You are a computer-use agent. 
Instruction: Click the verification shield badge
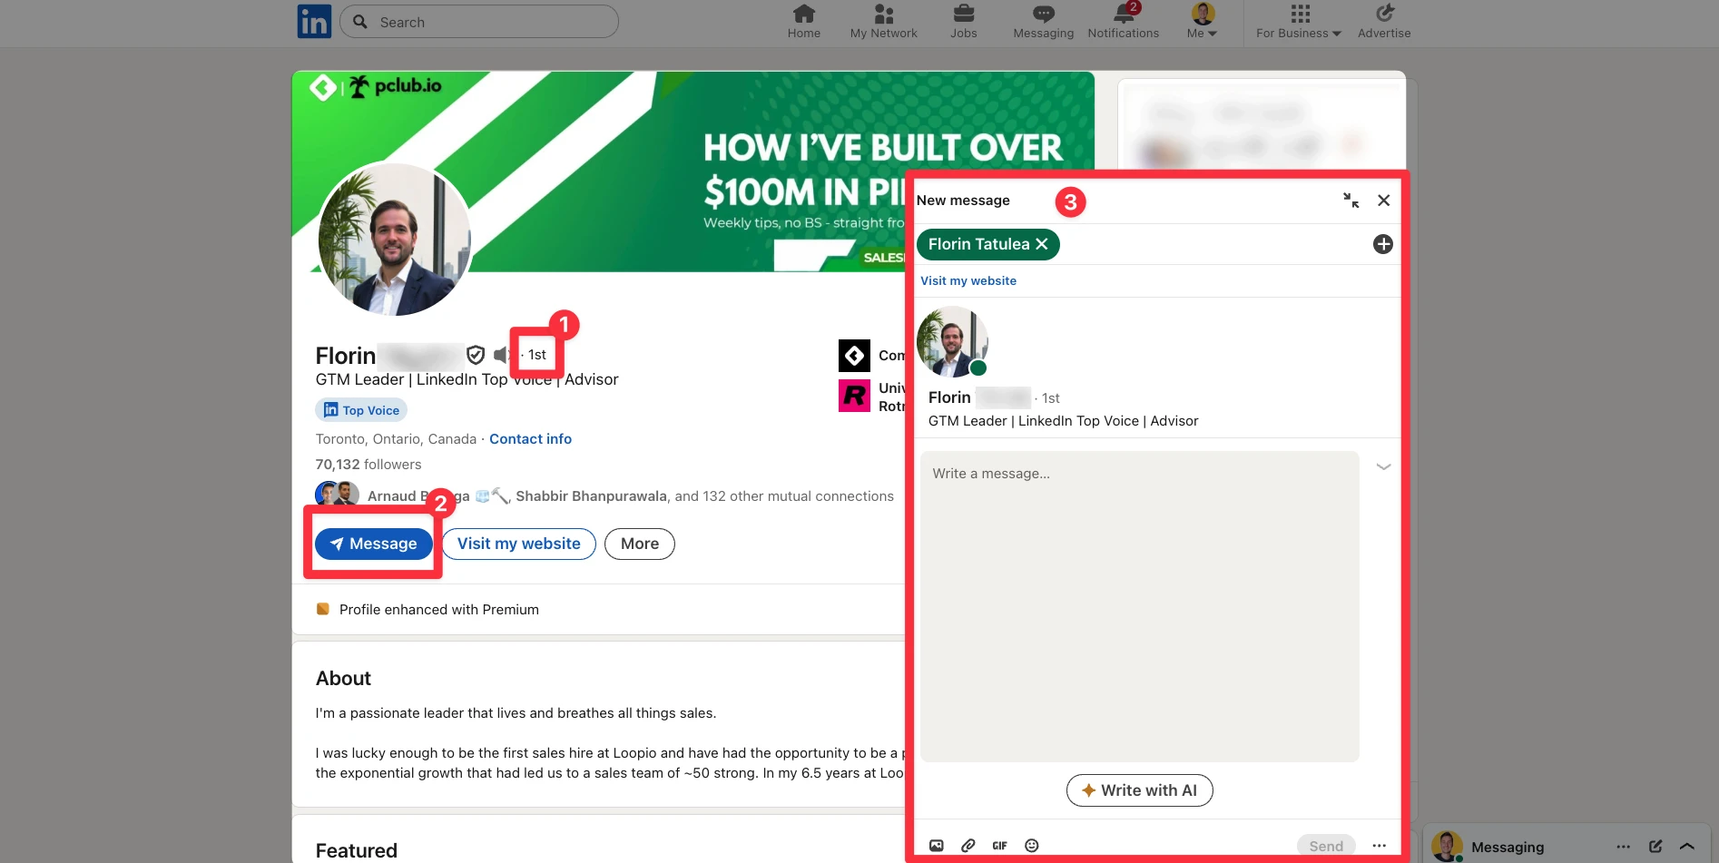[476, 355]
